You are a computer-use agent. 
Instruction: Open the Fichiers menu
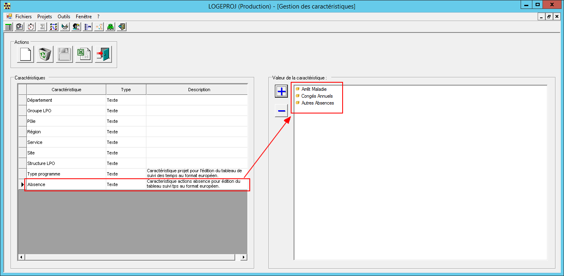(24, 17)
